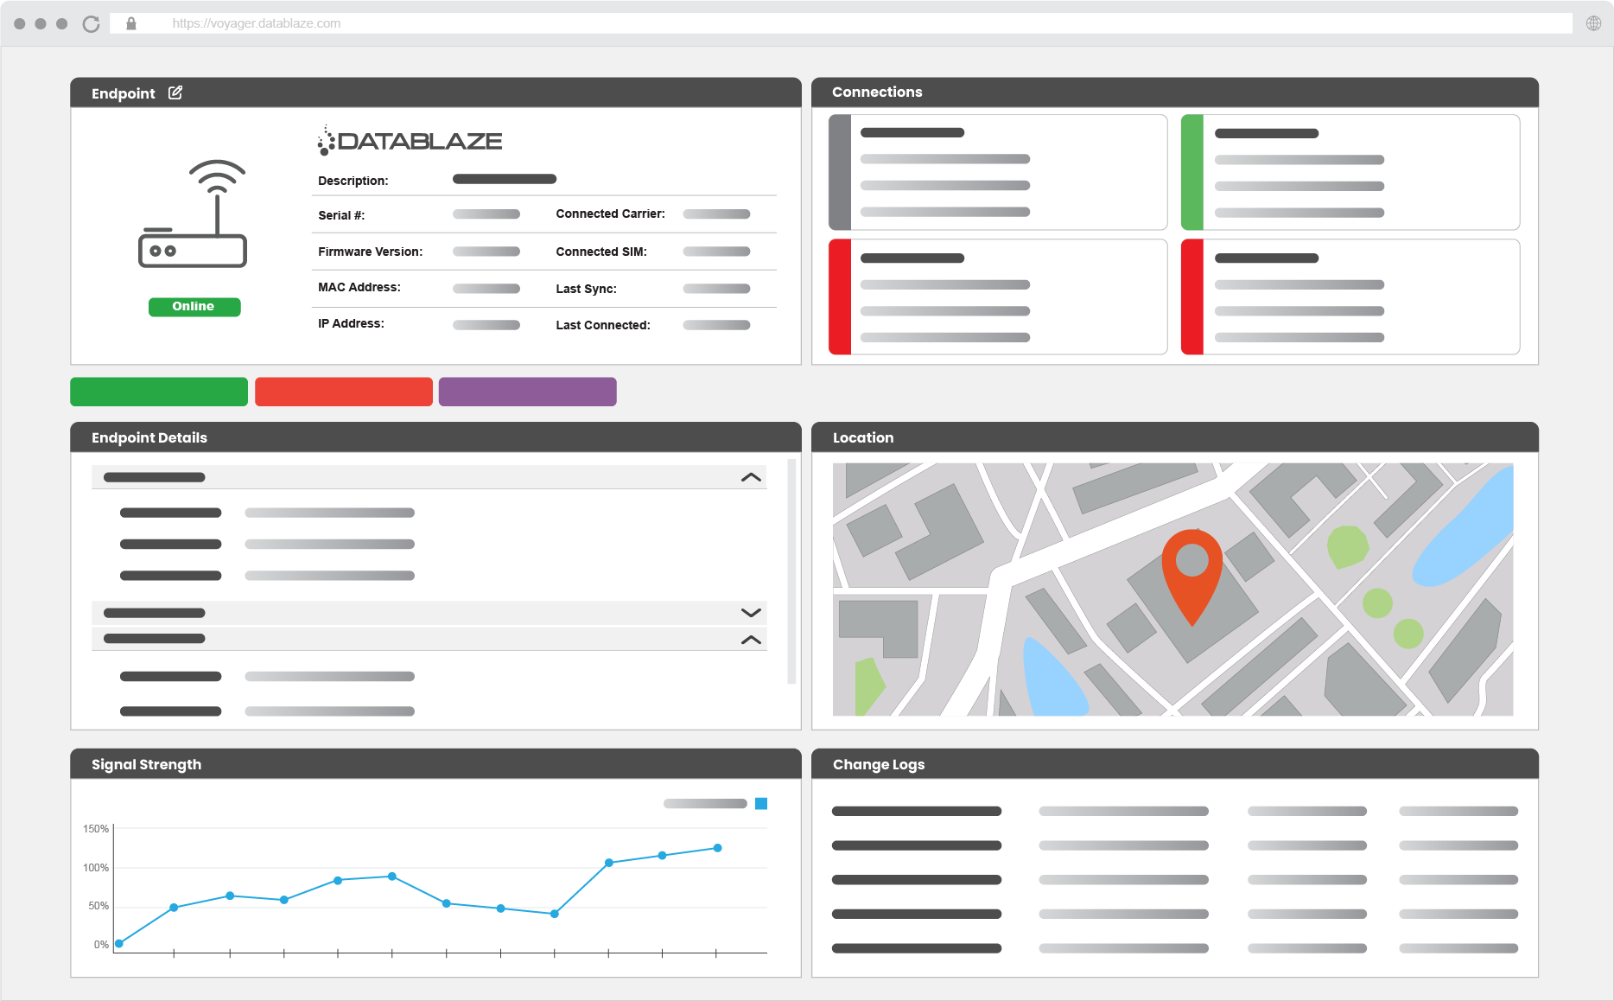Click the browser refresh icon
1614x1001 pixels.
[x=90, y=22]
